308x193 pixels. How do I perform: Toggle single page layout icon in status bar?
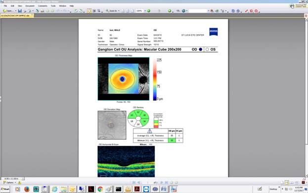tap(282, 183)
